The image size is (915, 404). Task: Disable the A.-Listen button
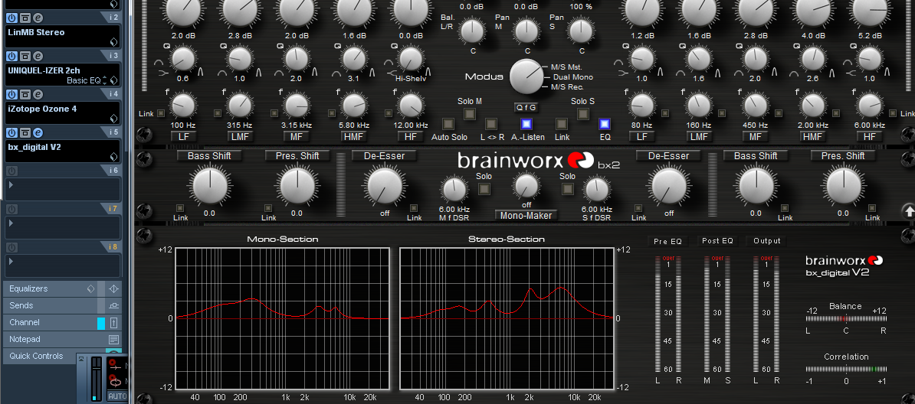pyautogui.click(x=527, y=124)
